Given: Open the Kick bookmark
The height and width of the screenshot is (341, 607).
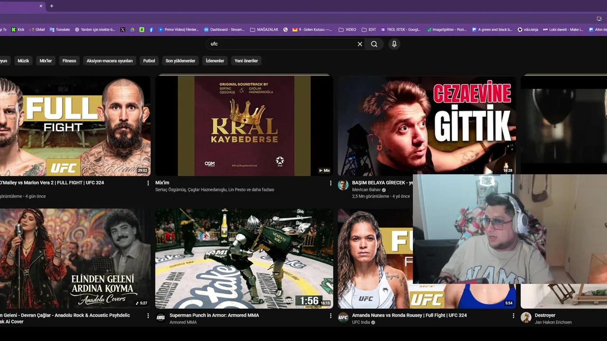Looking at the screenshot, I should pyautogui.click(x=18, y=29).
